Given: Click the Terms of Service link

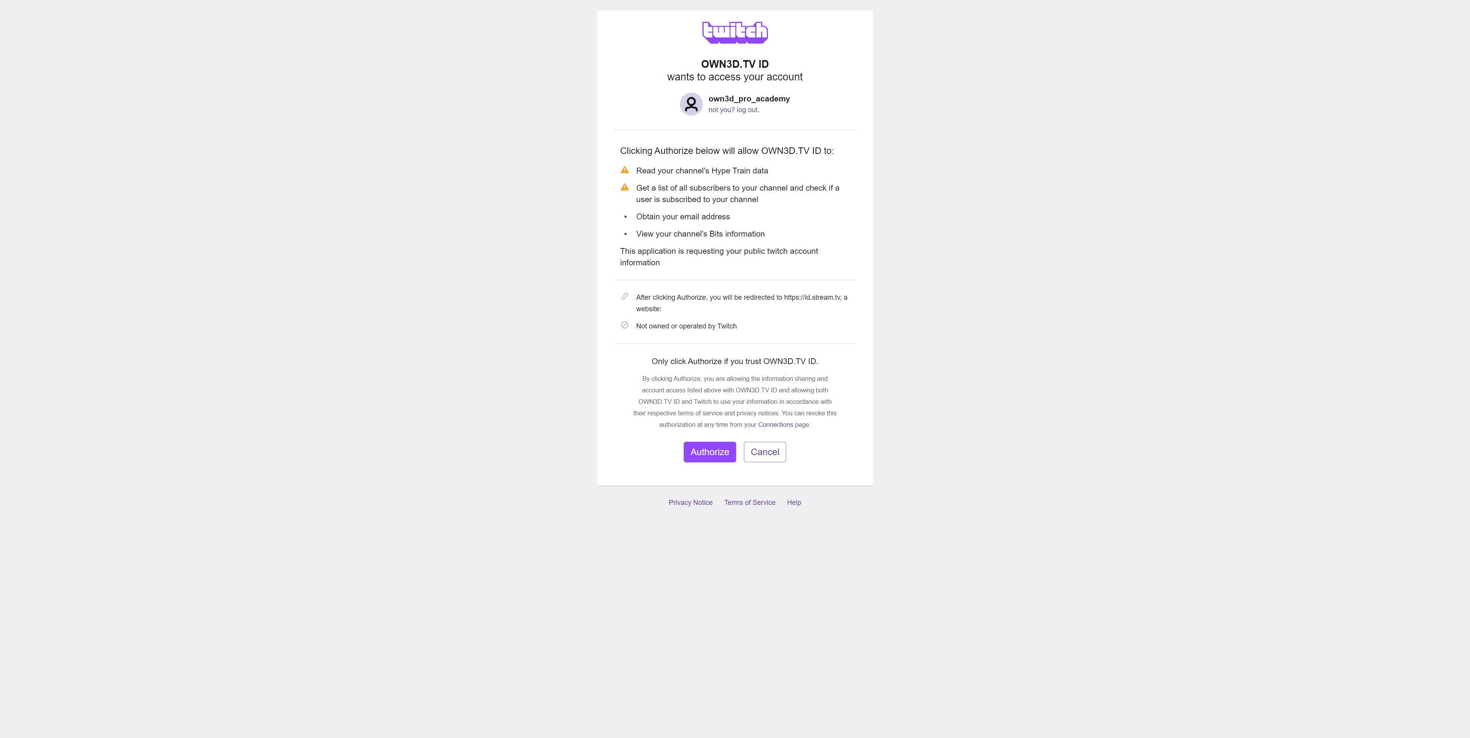Looking at the screenshot, I should (750, 503).
